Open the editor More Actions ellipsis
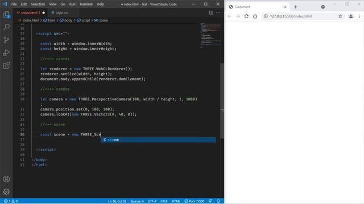The image size is (364, 204). [x=218, y=12]
